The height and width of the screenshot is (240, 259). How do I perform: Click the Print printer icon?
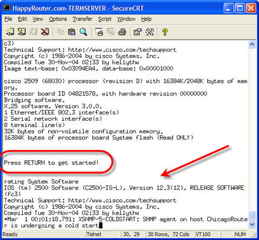[122, 32]
